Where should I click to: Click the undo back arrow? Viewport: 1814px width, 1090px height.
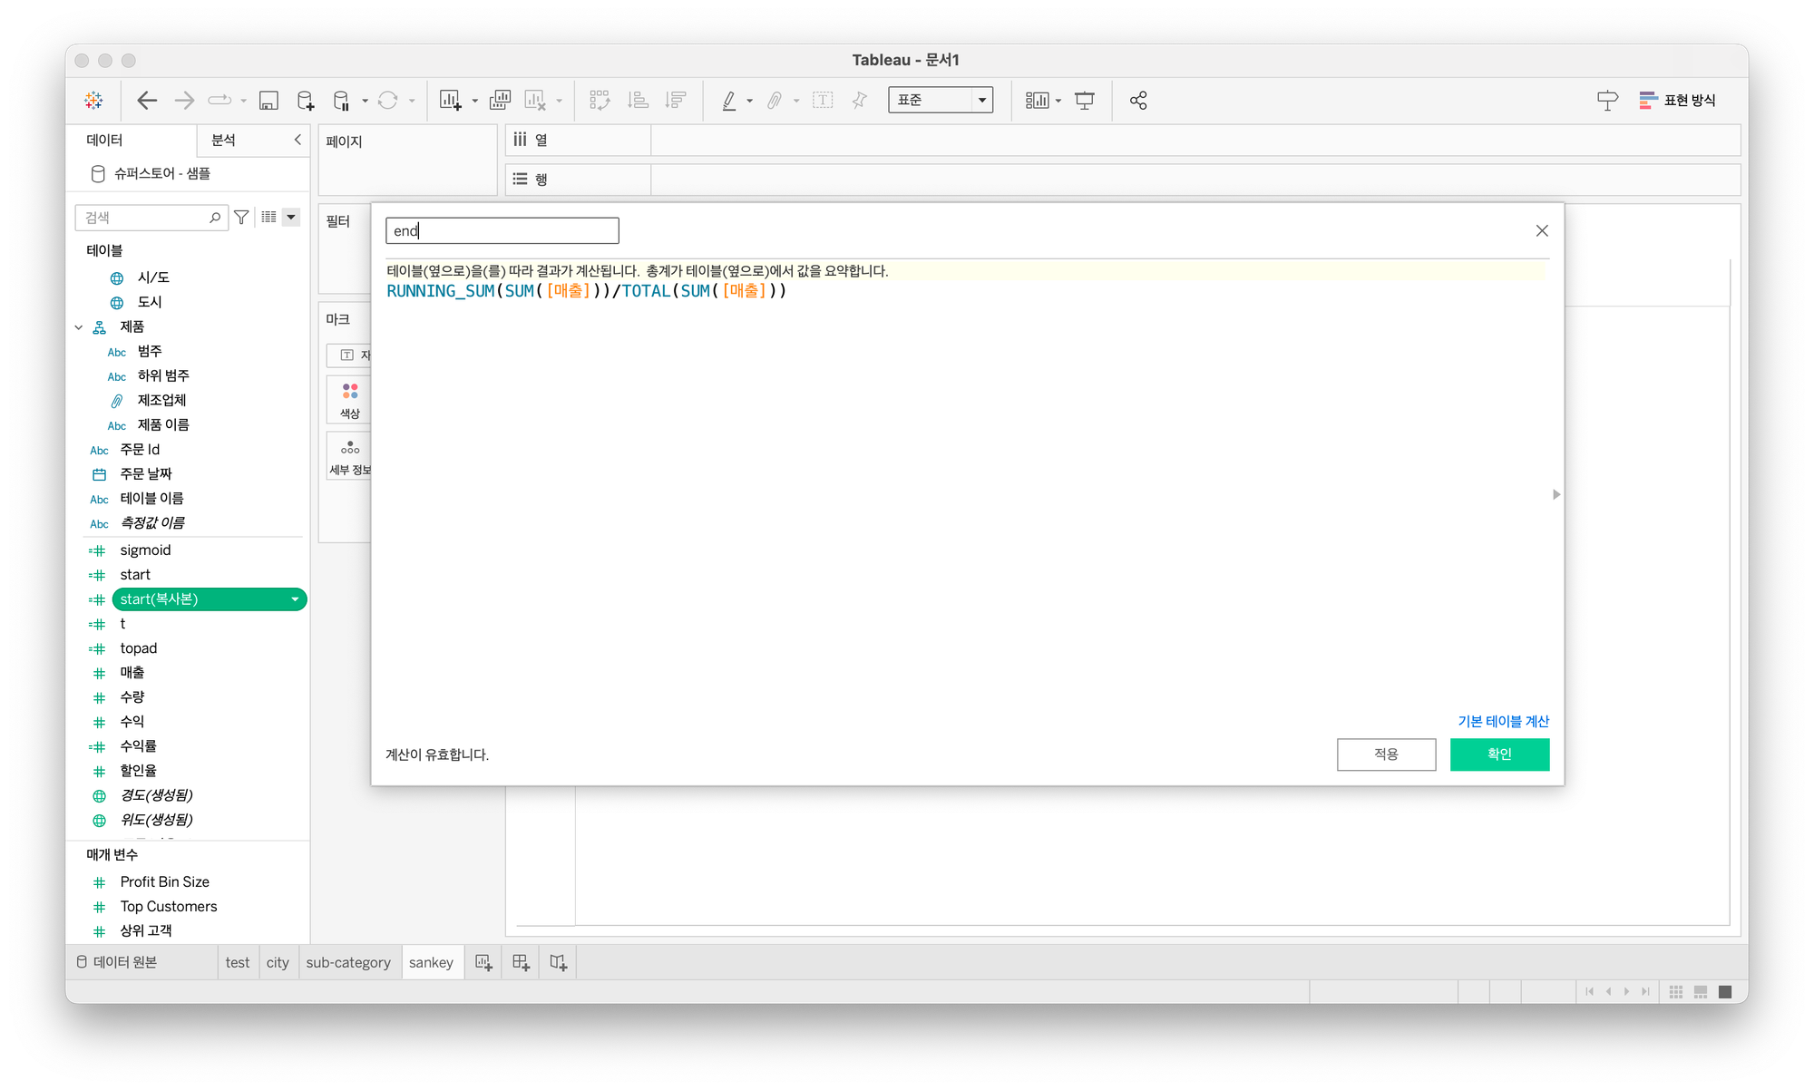tap(147, 101)
